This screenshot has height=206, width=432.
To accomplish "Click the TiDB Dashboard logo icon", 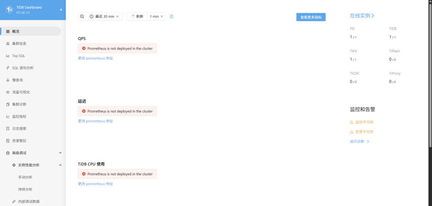I will point(10,9).
